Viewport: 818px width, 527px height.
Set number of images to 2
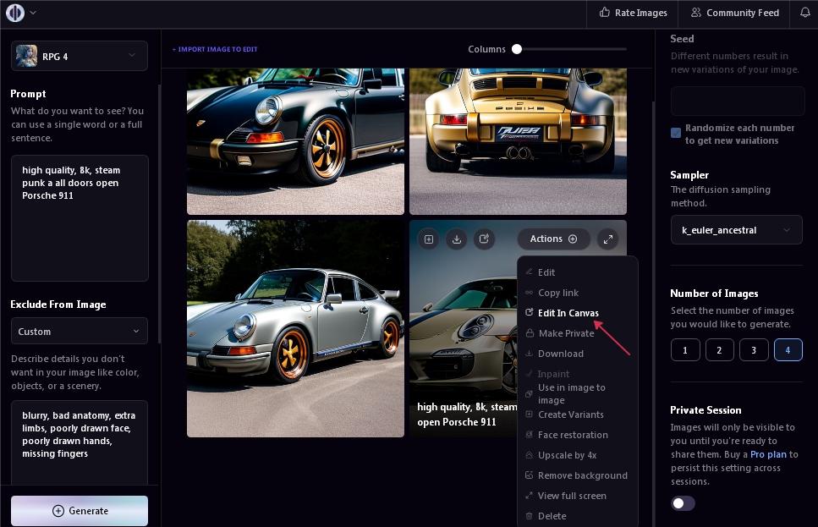(719, 349)
